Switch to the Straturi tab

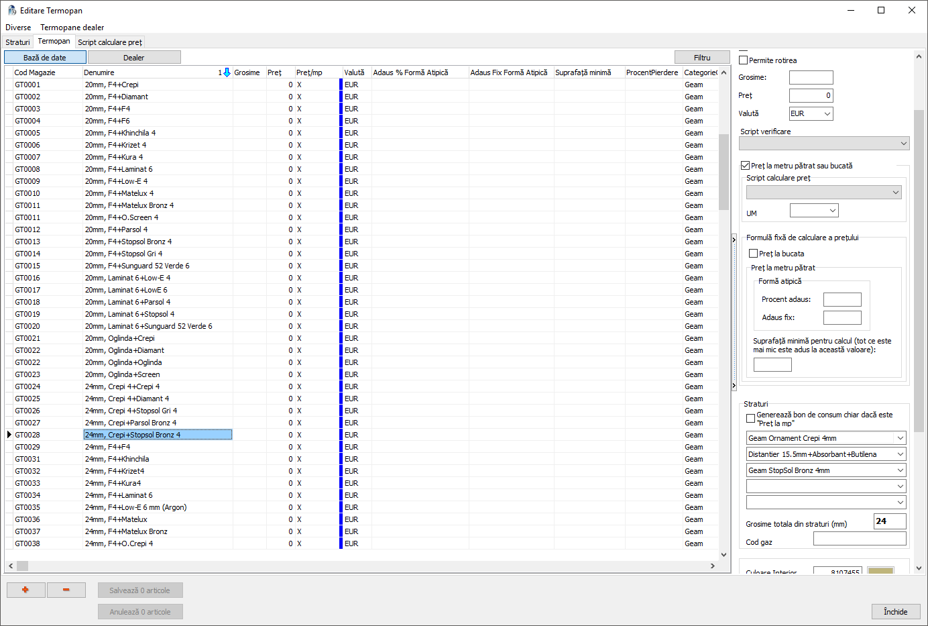[x=18, y=42]
